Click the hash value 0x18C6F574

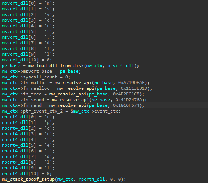point(126,105)
